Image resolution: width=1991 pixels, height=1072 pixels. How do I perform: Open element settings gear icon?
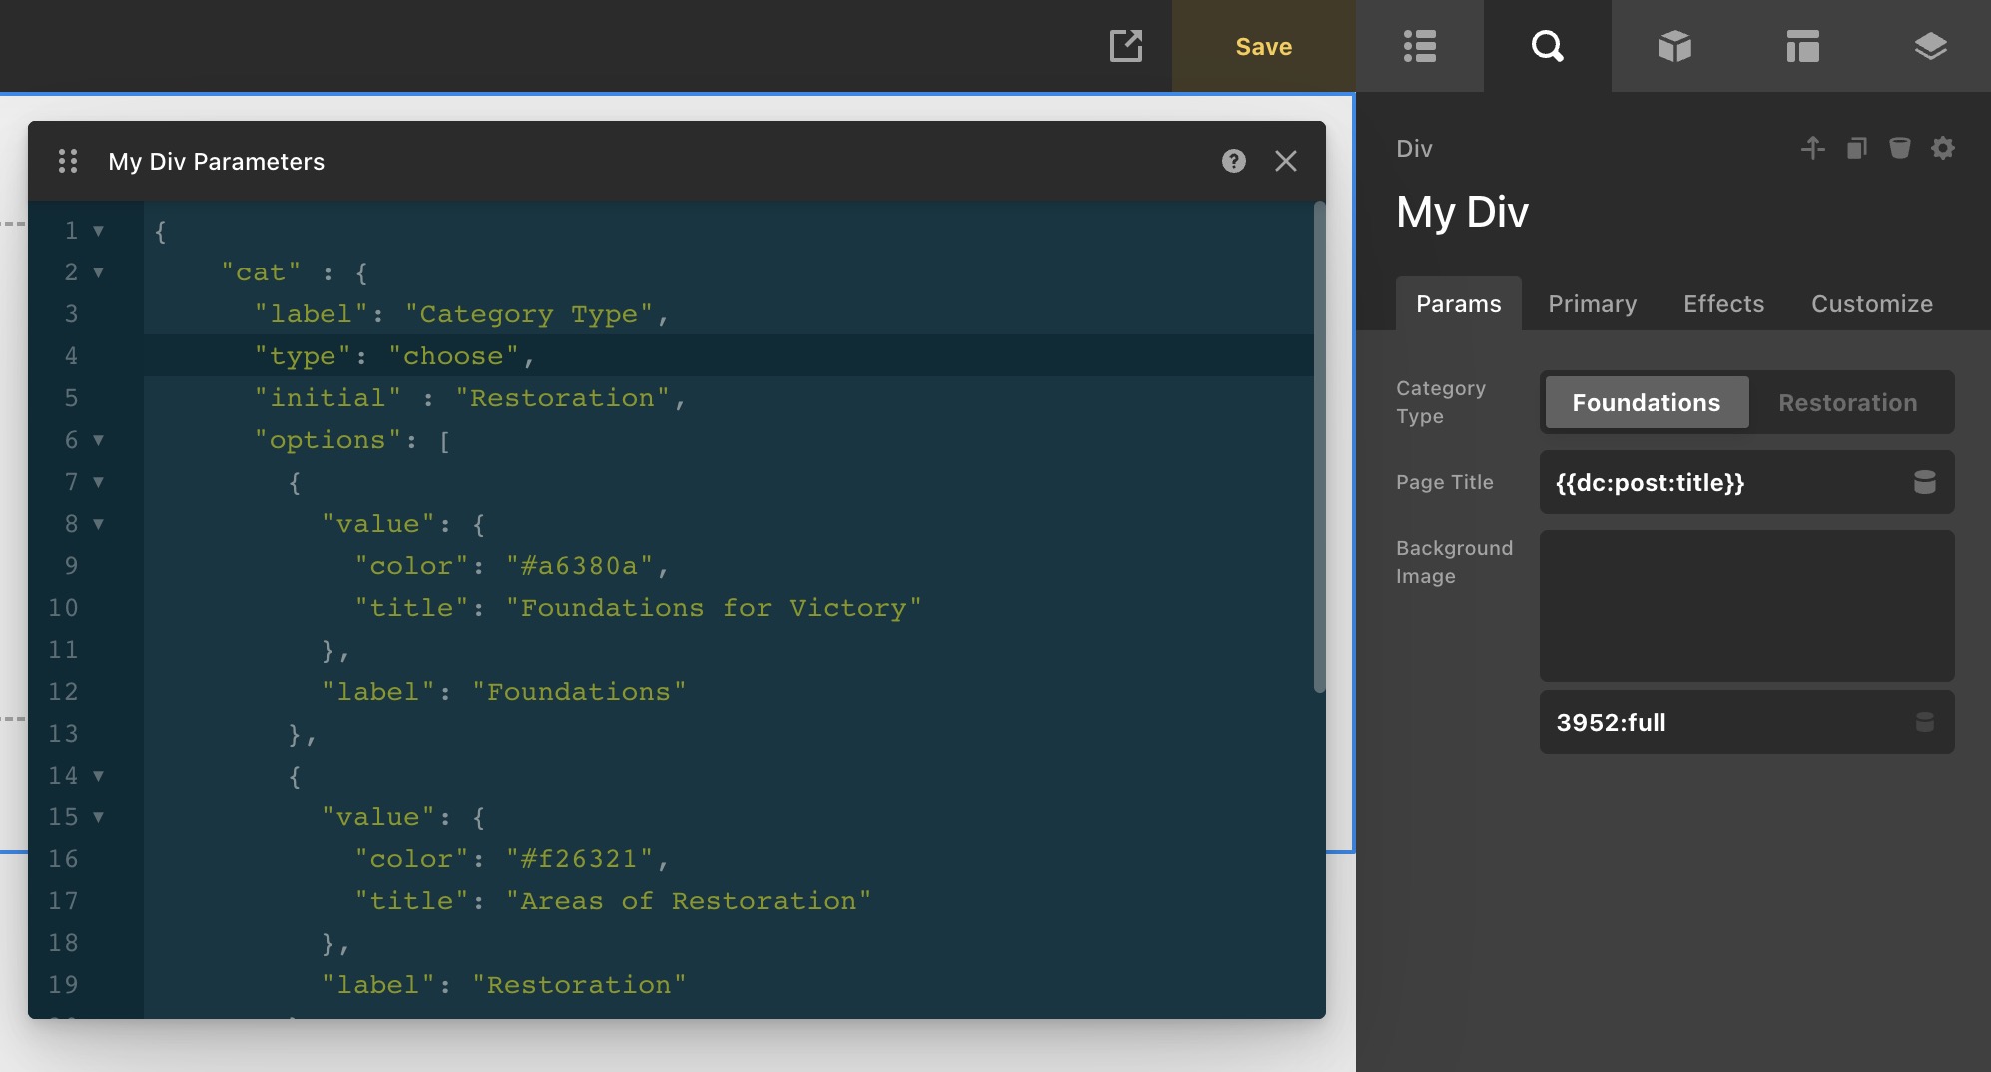click(1942, 149)
